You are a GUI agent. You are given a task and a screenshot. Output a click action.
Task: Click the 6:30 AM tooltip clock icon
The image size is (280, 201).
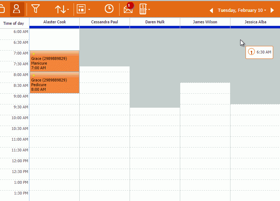click(251, 52)
